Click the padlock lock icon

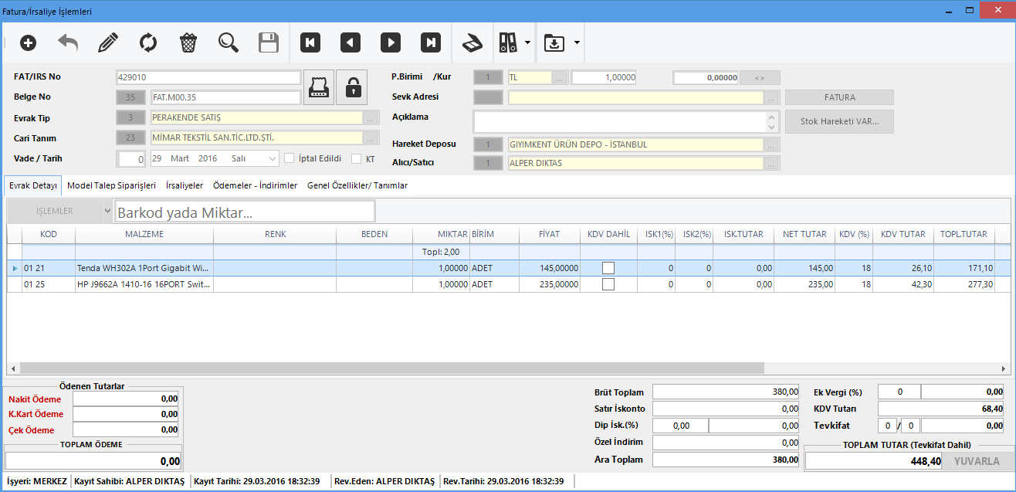353,87
